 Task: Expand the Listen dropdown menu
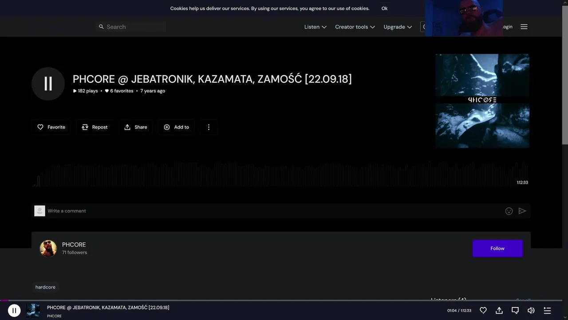click(x=315, y=27)
